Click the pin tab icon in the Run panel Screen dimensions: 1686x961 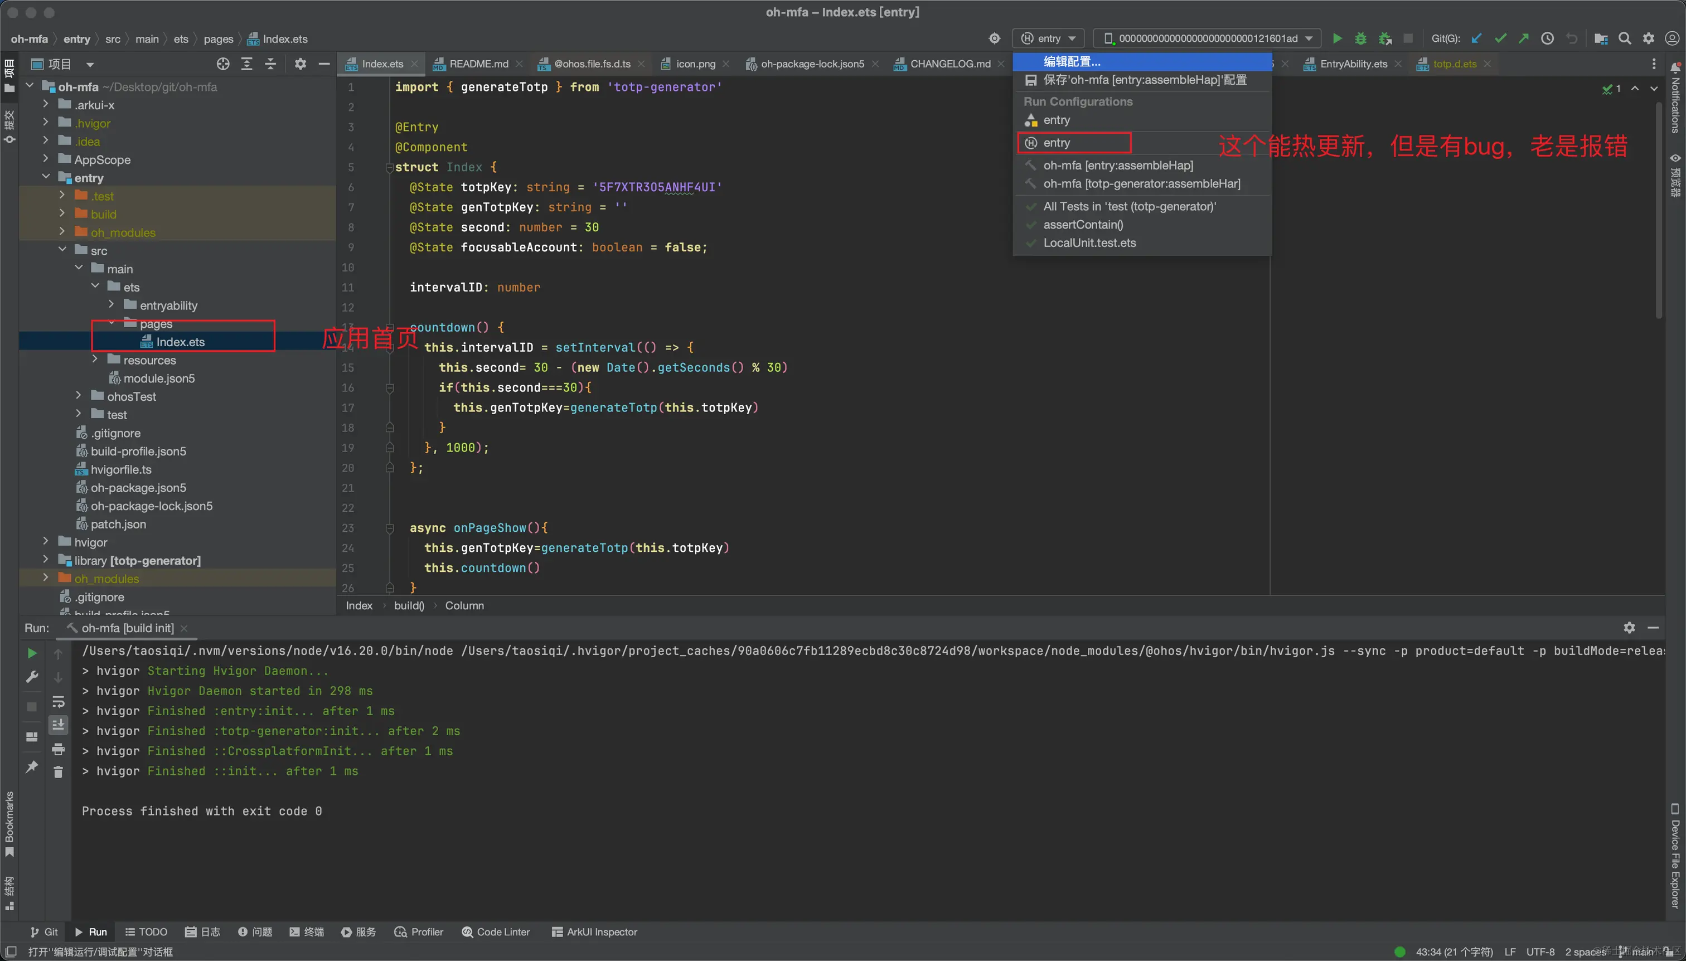point(32,767)
